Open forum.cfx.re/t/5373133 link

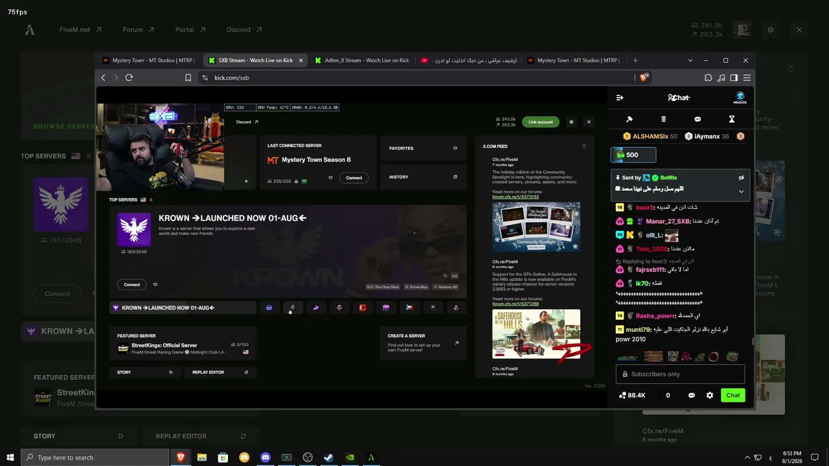pos(516,197)
